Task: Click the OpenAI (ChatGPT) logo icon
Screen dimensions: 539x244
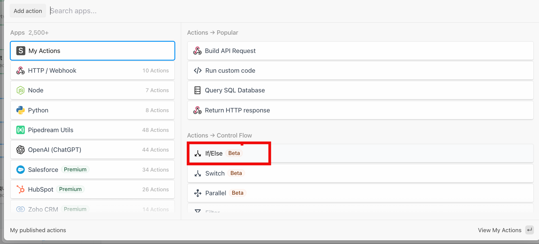Action: pyautogui.click(x=21, y=150)
